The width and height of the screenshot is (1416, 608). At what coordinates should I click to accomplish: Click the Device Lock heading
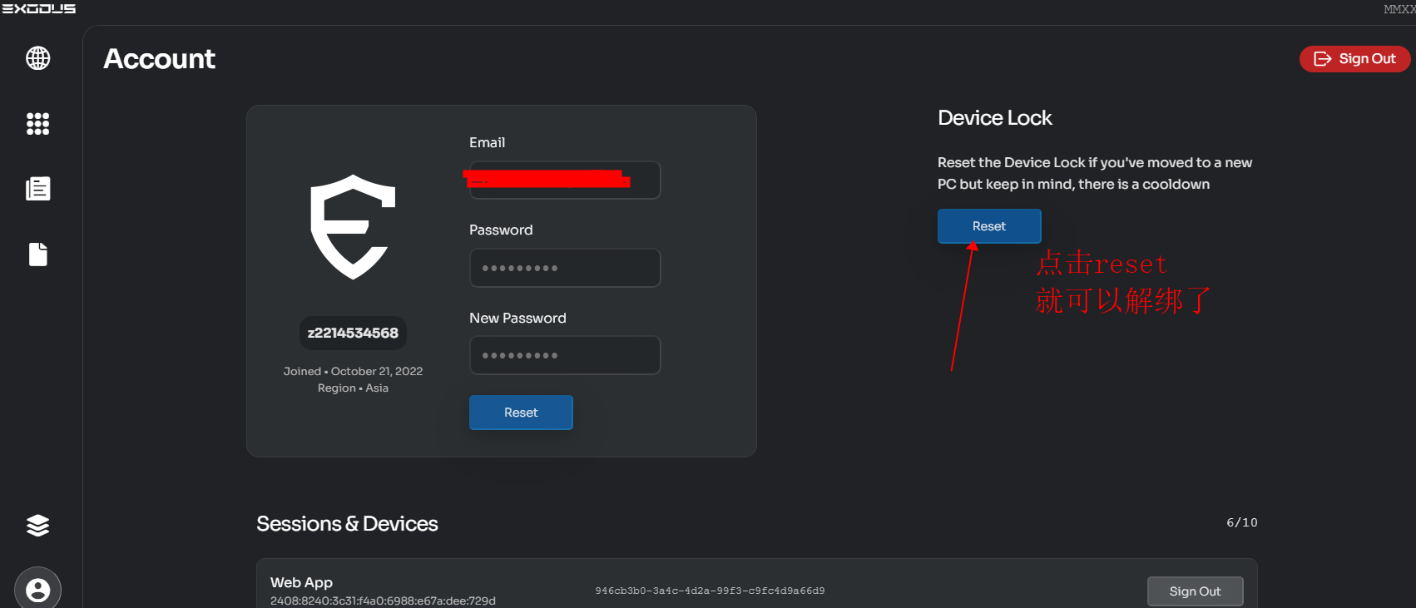pyautogui.click(x=995, y=118)
